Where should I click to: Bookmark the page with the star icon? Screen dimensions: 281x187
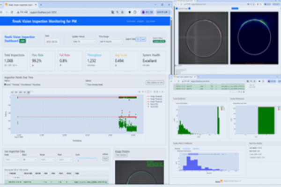(122, 12)
